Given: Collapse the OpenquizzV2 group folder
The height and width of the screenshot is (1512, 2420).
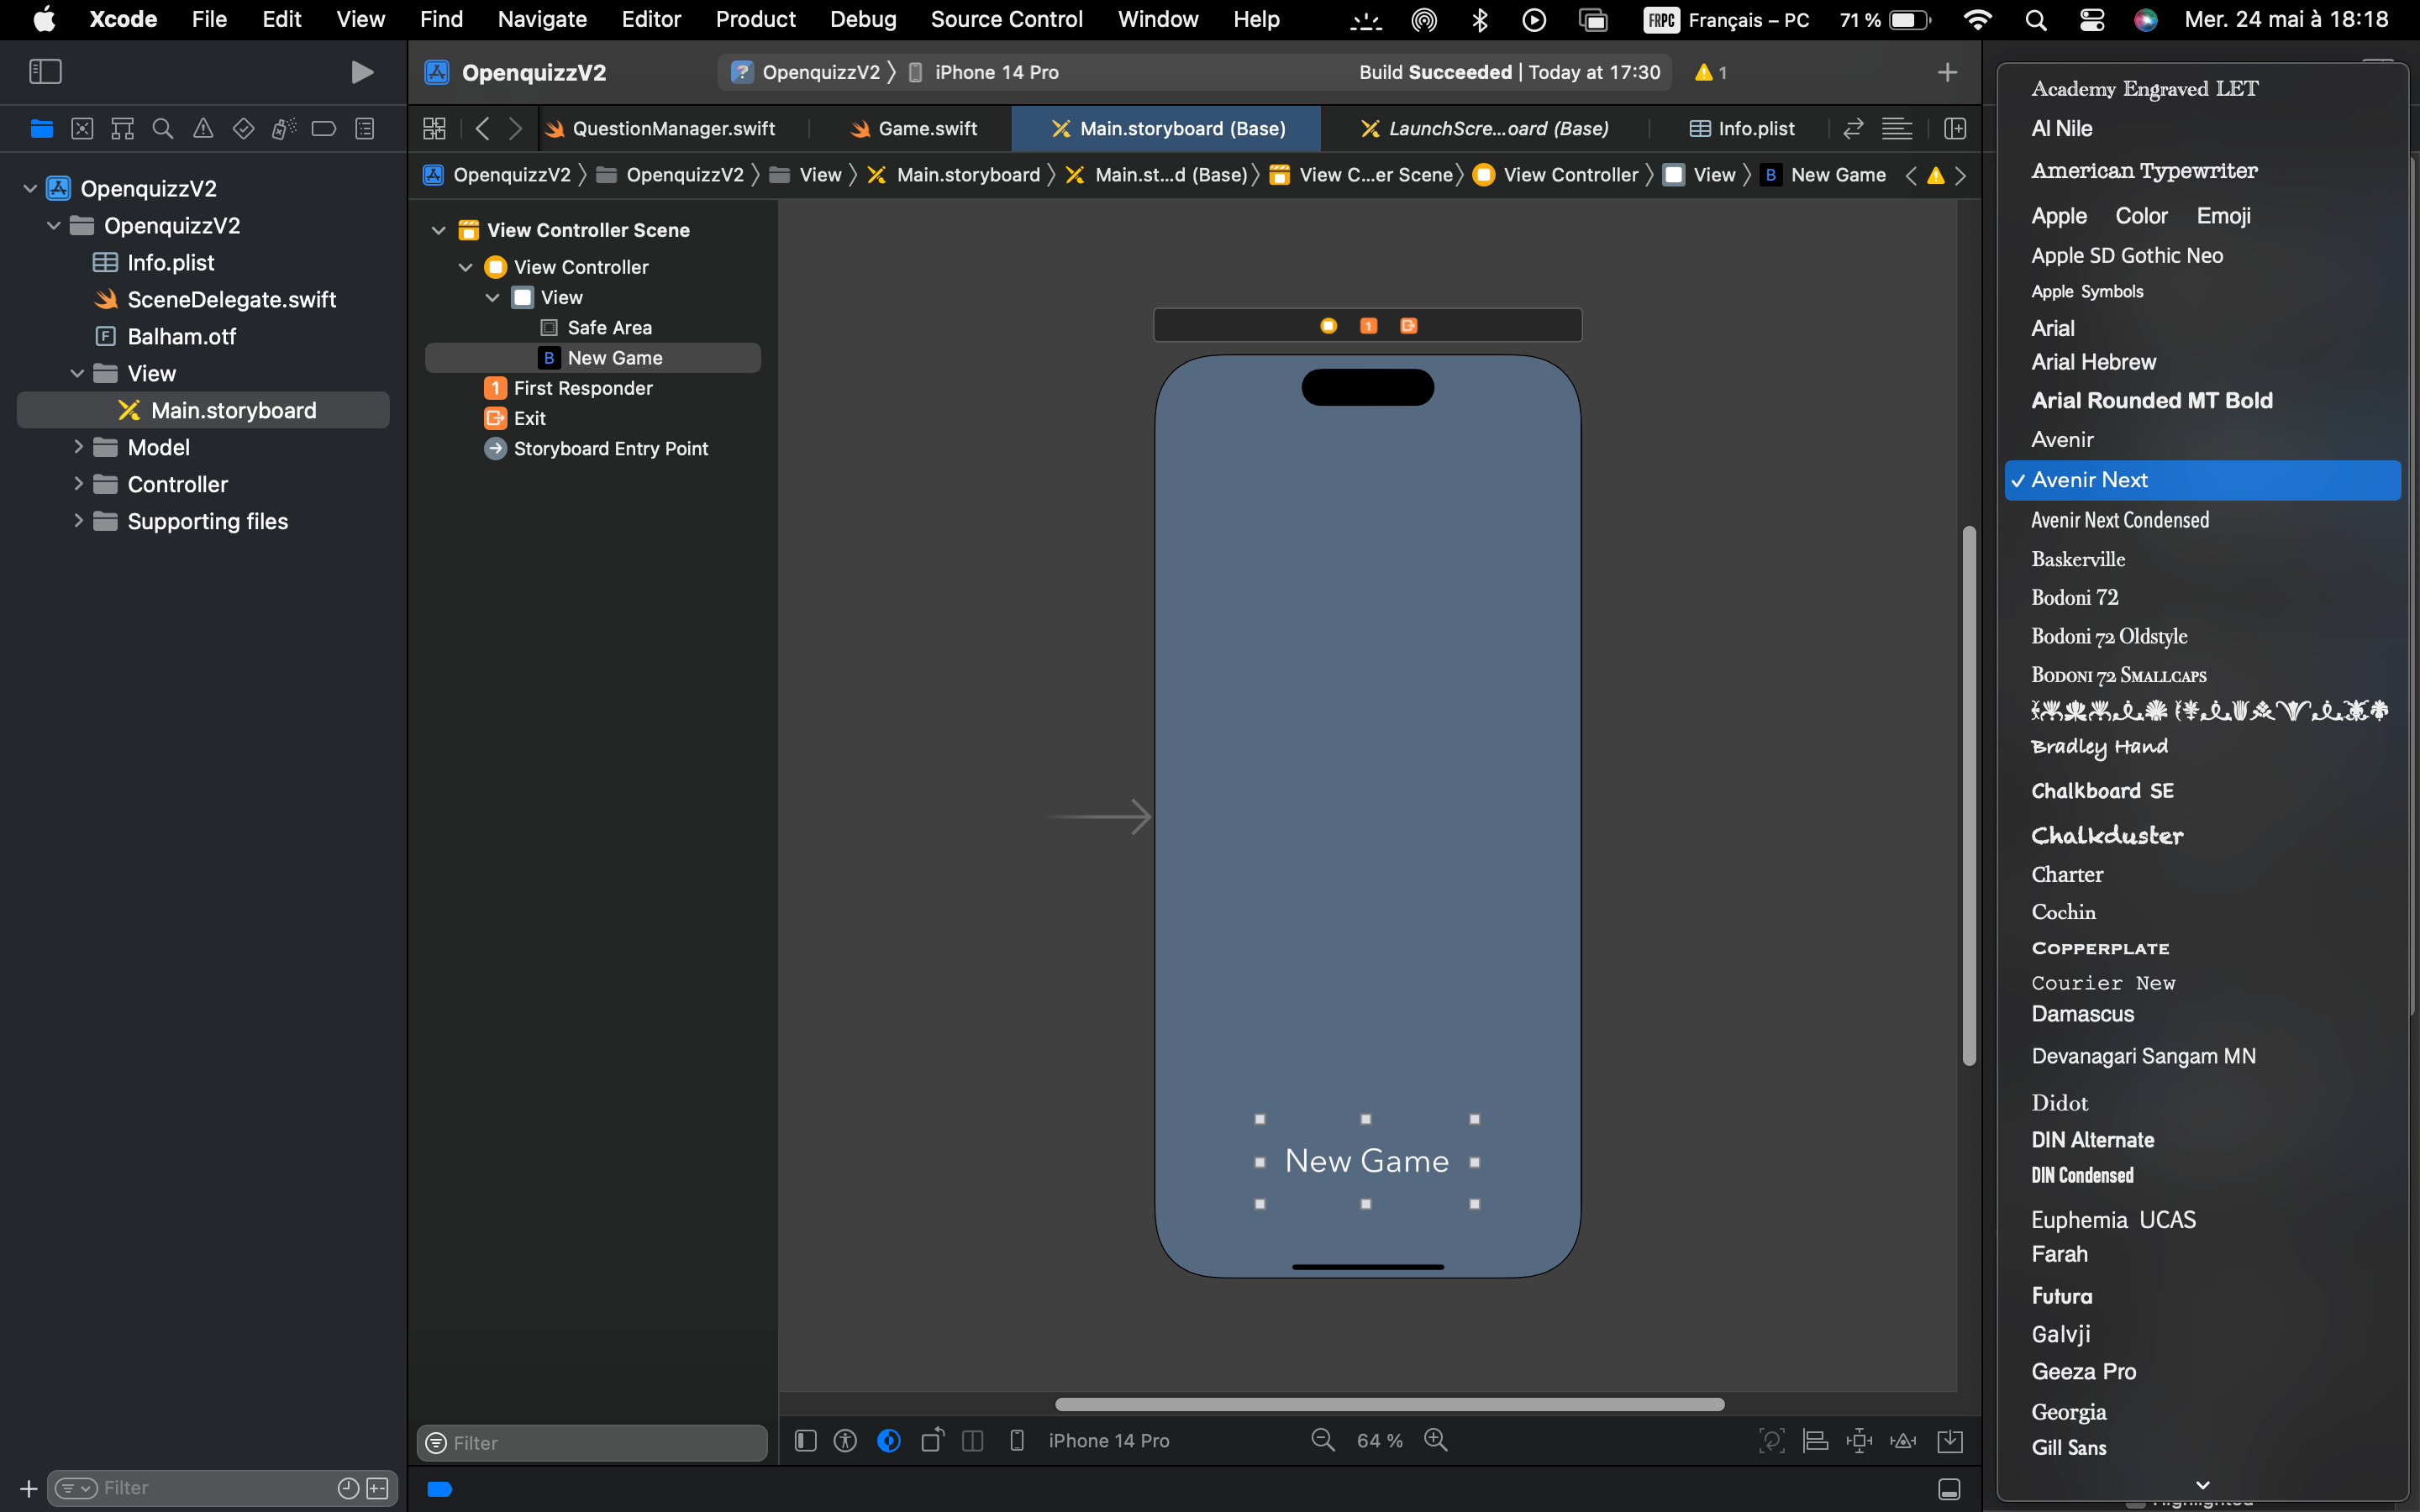Looking at the screenshot, I should [x=54, y=225].
